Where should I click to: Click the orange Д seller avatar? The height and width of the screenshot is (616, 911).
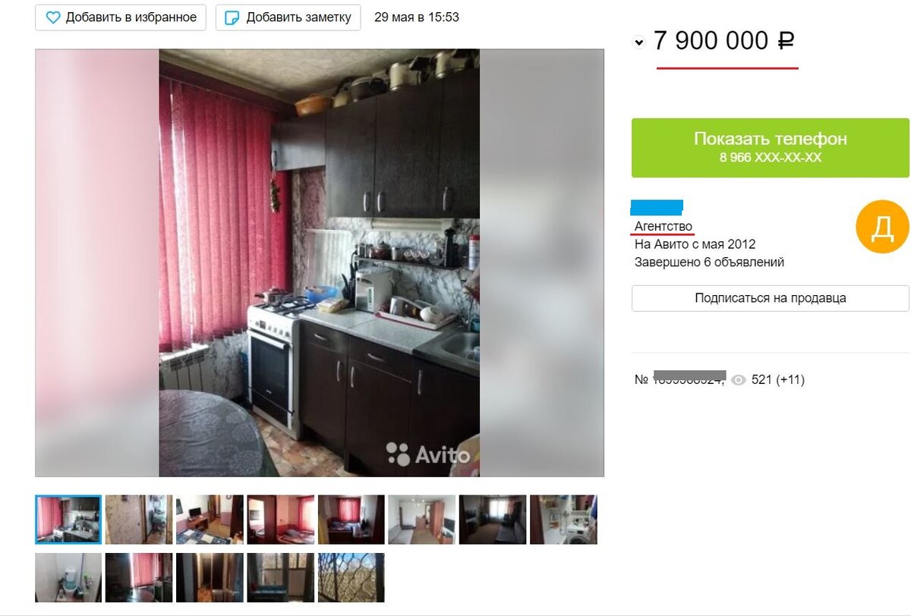coord(882,226)
